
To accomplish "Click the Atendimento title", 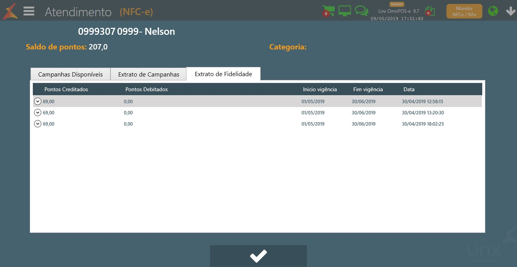I will point(78,12).
